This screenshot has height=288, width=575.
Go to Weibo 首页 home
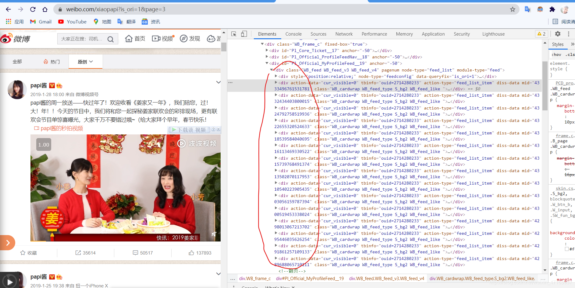(135, 39)
